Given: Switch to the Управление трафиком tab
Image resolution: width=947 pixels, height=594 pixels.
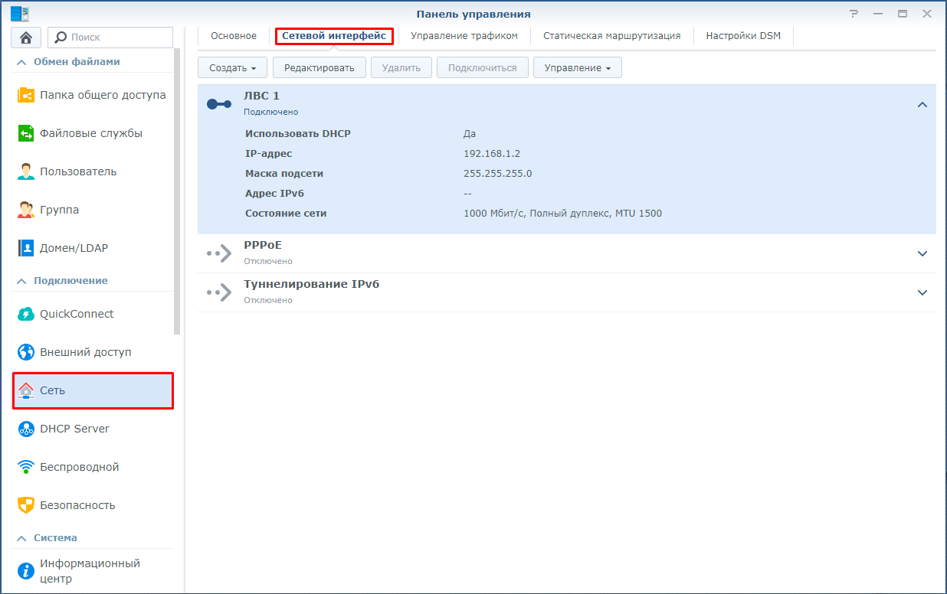Looking at the screenshot, I should click(464, 36).
